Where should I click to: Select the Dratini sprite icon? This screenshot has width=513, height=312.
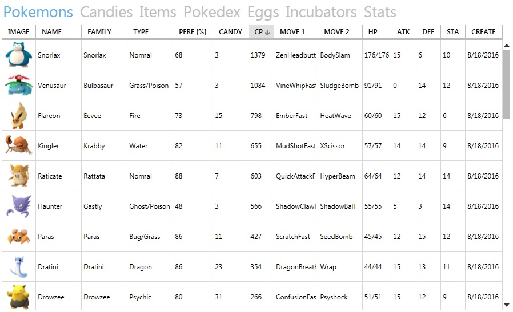coord(19,266)
